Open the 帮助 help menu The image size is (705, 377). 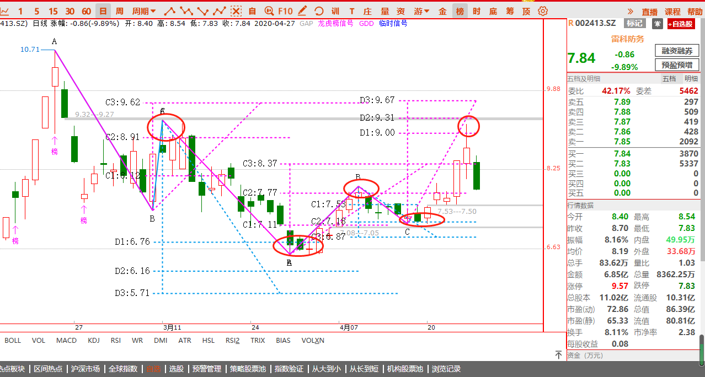(x=695, y=12)
